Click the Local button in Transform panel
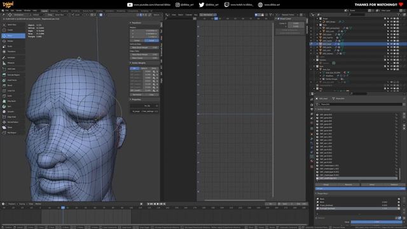Image resolution: width=407 pixels, height=229 pixels. click(x=151, y=41)
